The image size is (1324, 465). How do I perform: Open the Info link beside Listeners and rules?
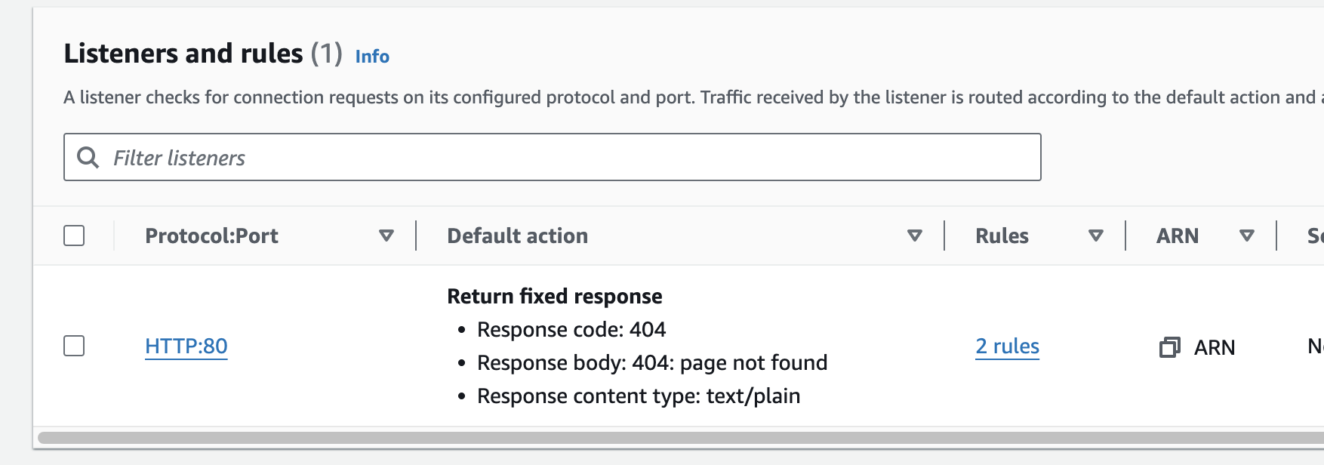(372, 57)
